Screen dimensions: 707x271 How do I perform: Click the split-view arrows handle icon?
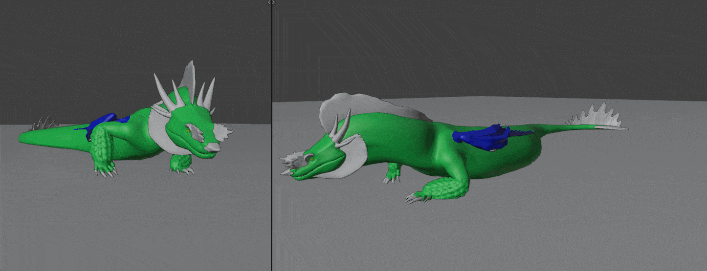coord(271,2)
